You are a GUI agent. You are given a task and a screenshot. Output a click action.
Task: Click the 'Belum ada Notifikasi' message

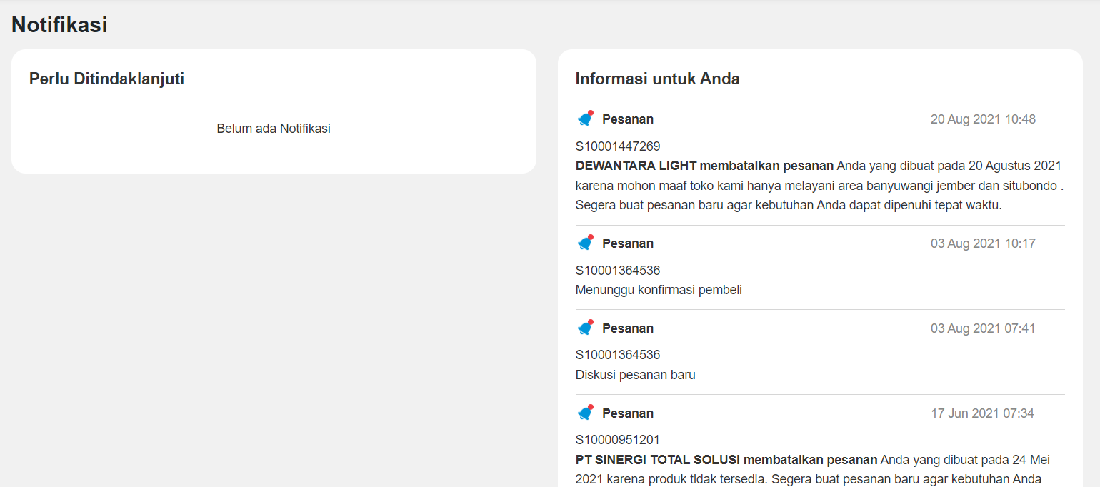pos(274,129)
